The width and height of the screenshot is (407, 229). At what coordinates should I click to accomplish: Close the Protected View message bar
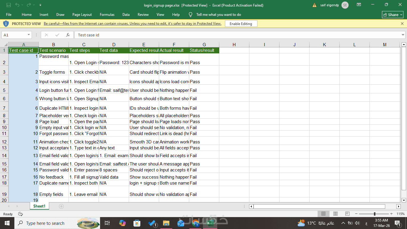402,24
